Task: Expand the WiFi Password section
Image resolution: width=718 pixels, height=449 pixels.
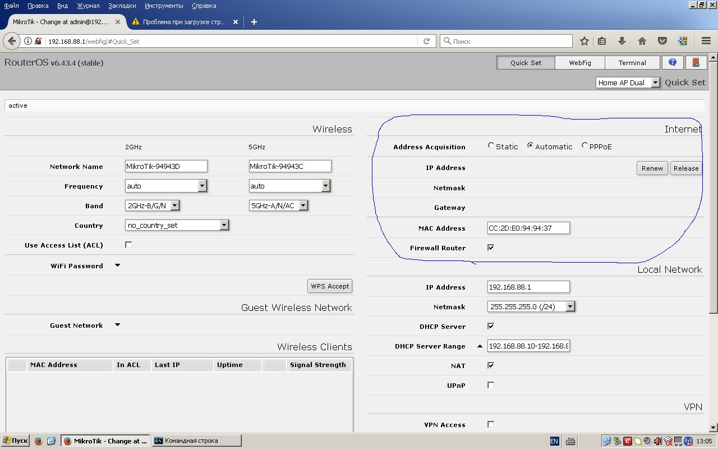Action: [117, 265]
